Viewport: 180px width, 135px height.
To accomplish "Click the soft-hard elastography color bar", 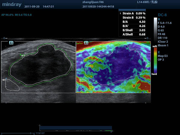I will [x=155, y=60].
